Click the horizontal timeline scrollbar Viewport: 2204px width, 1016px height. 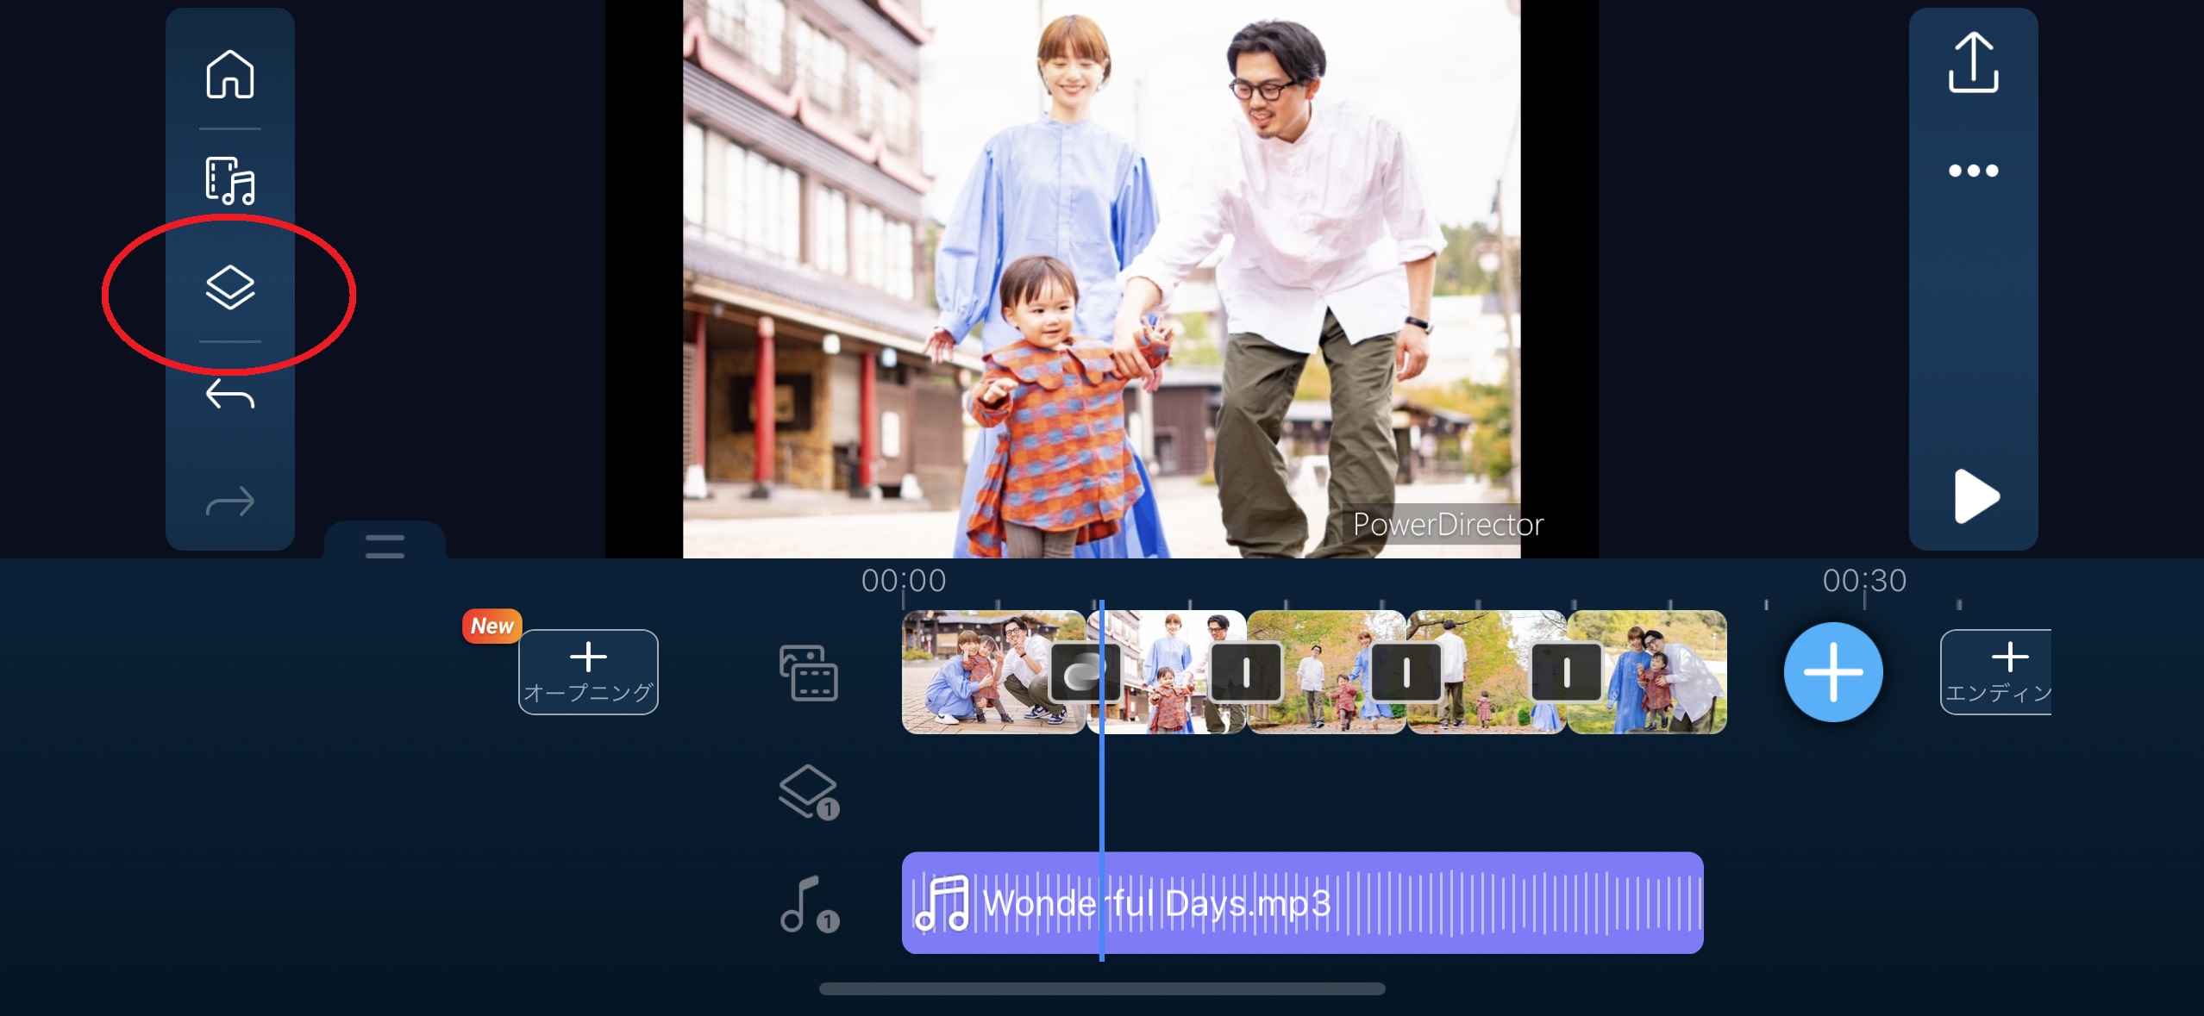[x=1102, y=988]
